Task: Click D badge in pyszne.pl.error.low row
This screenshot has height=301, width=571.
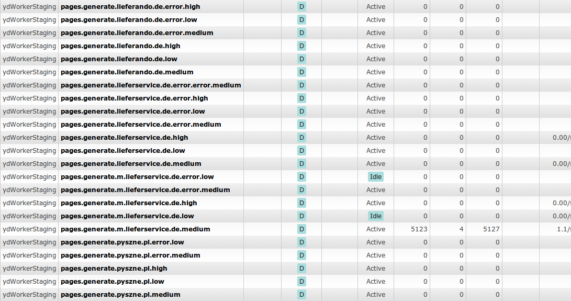Action: click(301, 242)
